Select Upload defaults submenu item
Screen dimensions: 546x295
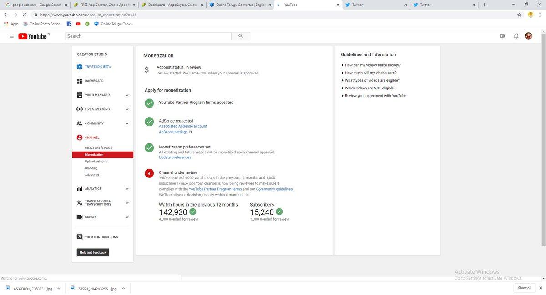pos(96,162)
